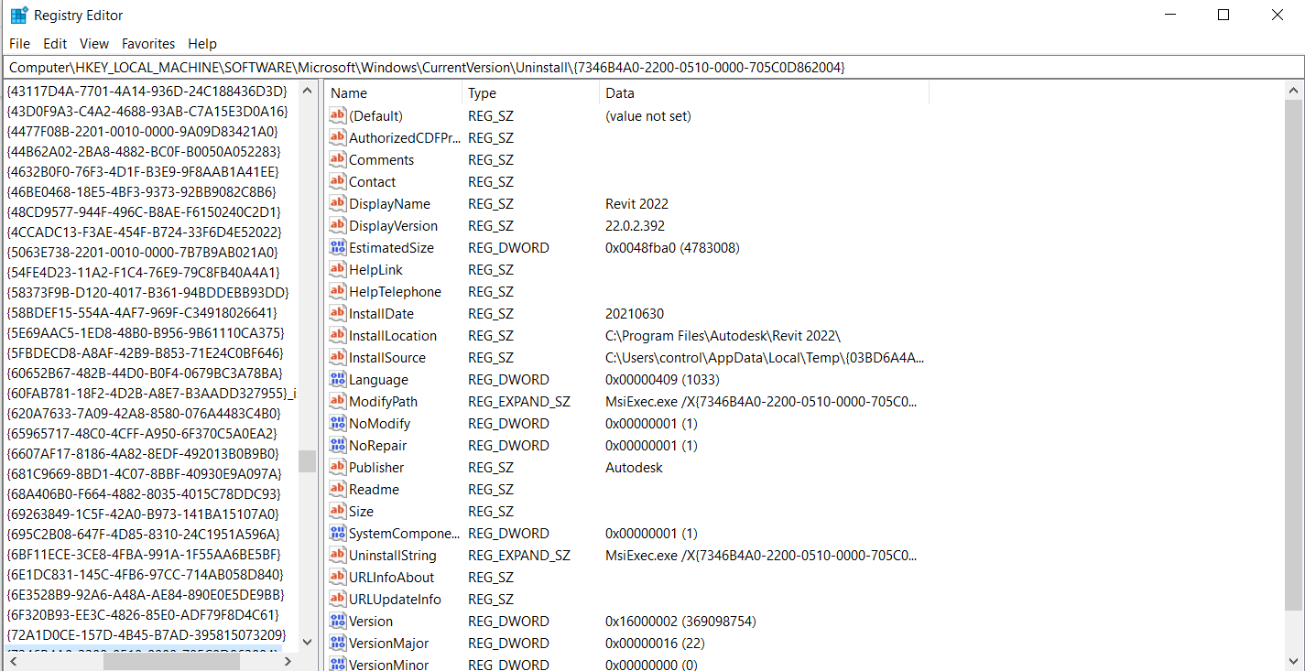Select the DWORD icon beside NoRepair
This screenshot has height=671, width=1305.
point(338,446)
